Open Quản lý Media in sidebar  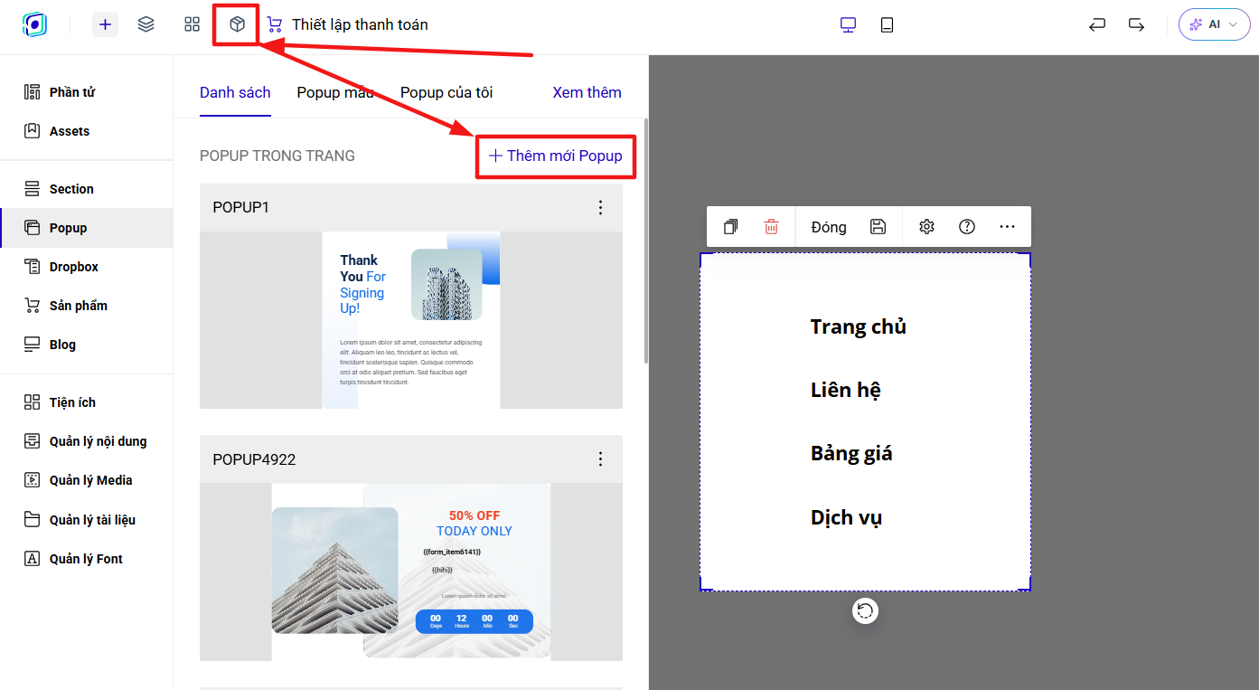[x=90, y=480]
